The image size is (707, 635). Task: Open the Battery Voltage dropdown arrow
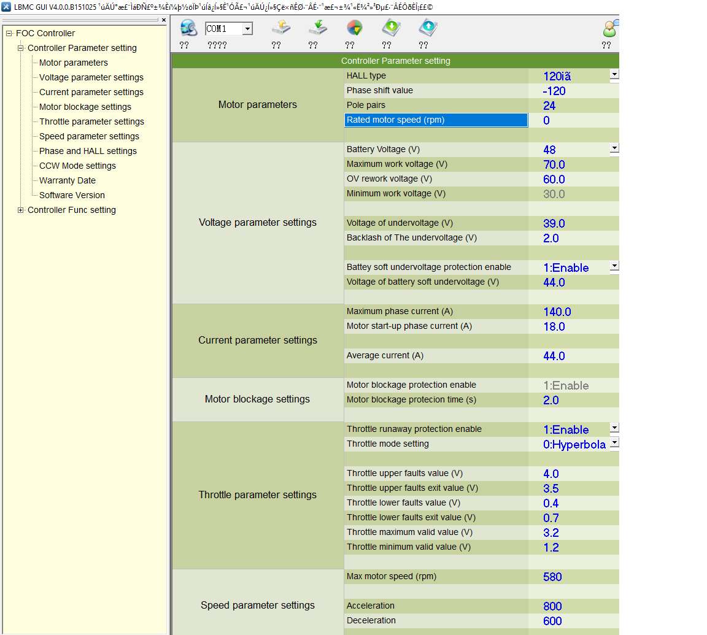point(614,148)
